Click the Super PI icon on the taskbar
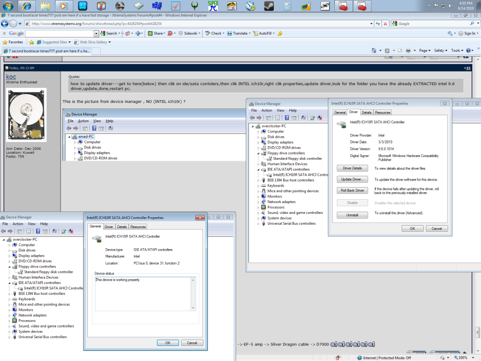The width and height of the screenshot is (481, 361). (x=213, y=6)
